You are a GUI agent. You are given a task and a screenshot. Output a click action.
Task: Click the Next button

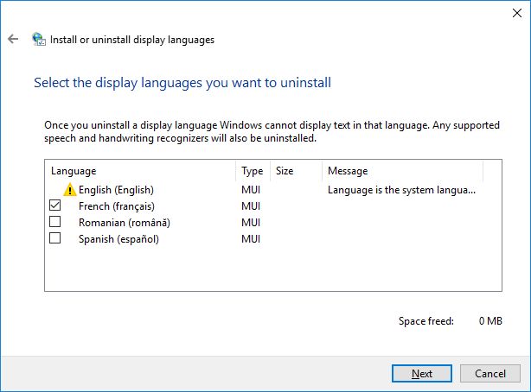click(422, 373)
